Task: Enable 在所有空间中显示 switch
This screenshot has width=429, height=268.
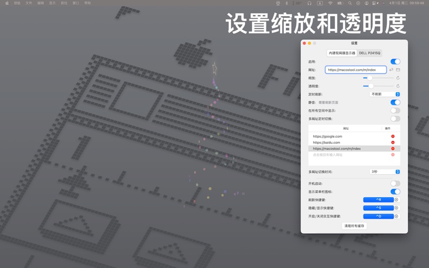Action: tap(395, 110)
